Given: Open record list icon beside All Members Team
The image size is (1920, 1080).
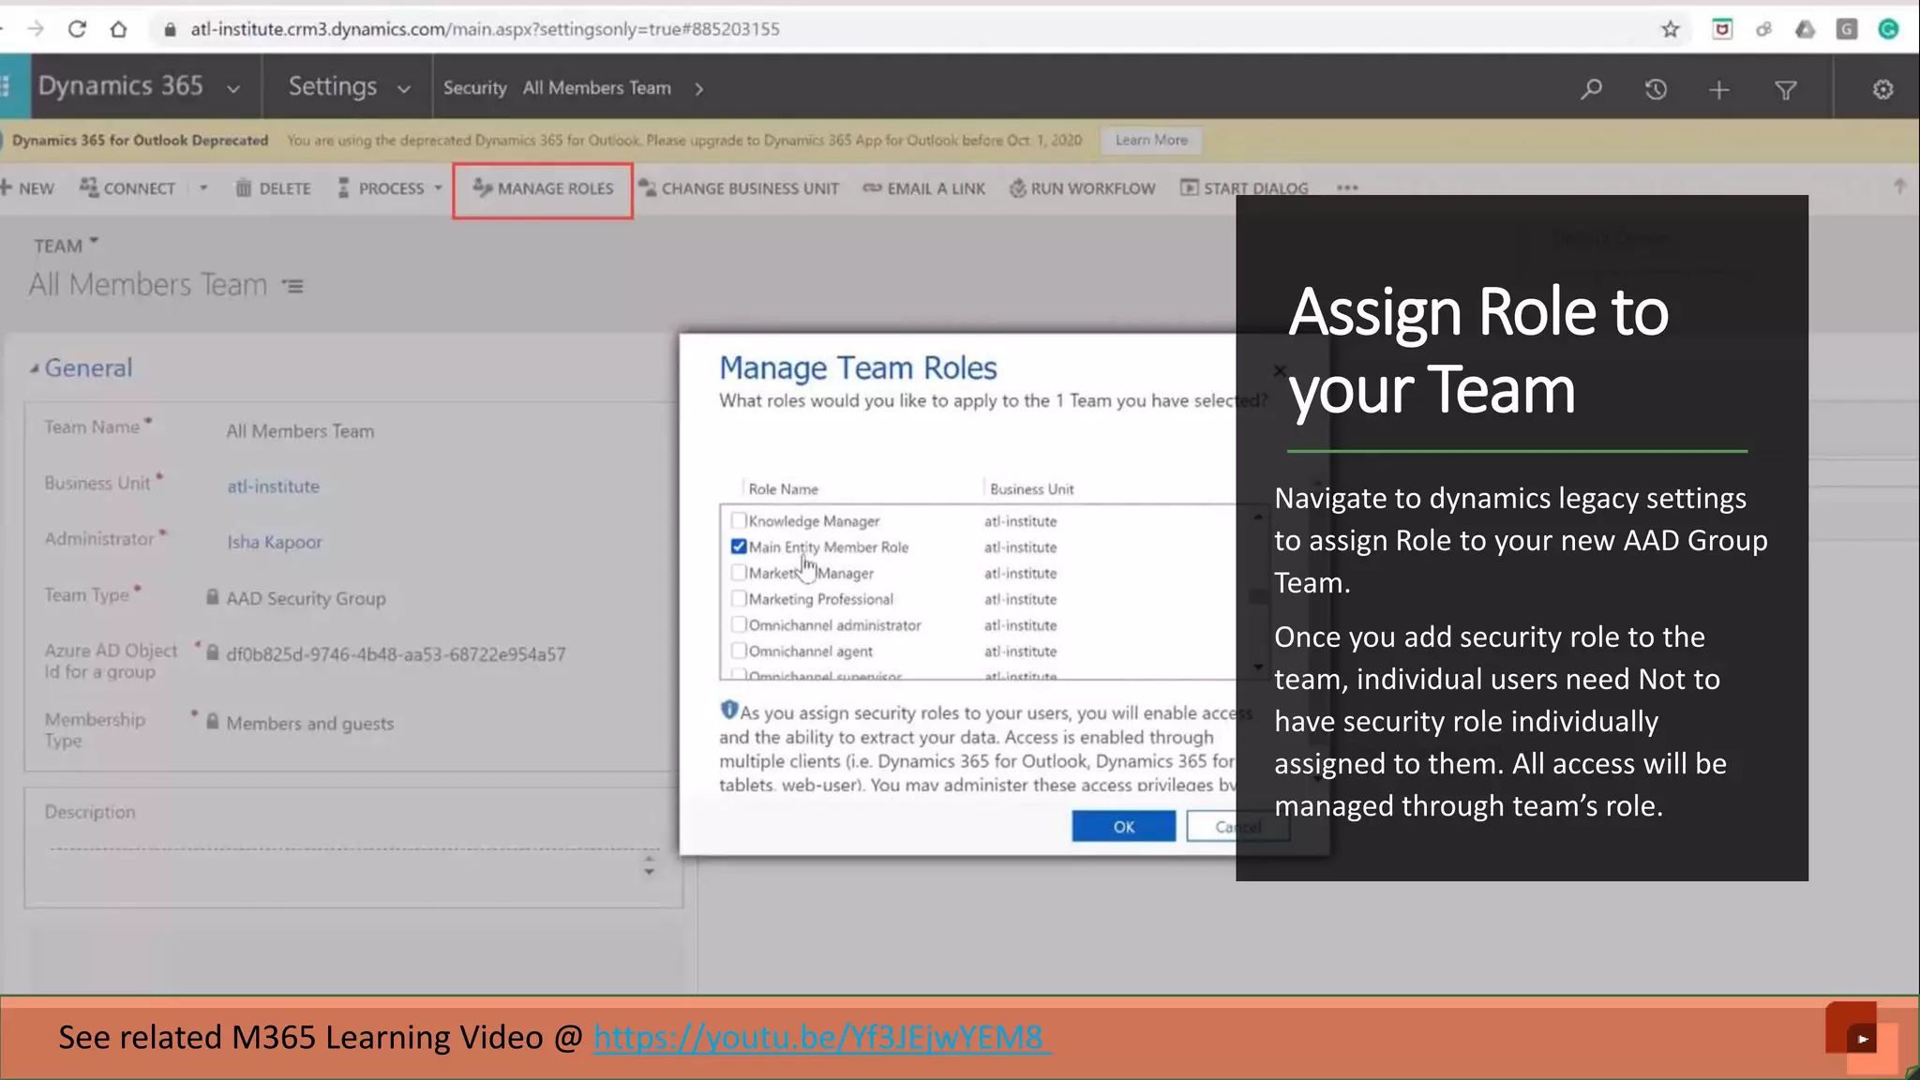Looking at the screenshot, I should point(293,286).
